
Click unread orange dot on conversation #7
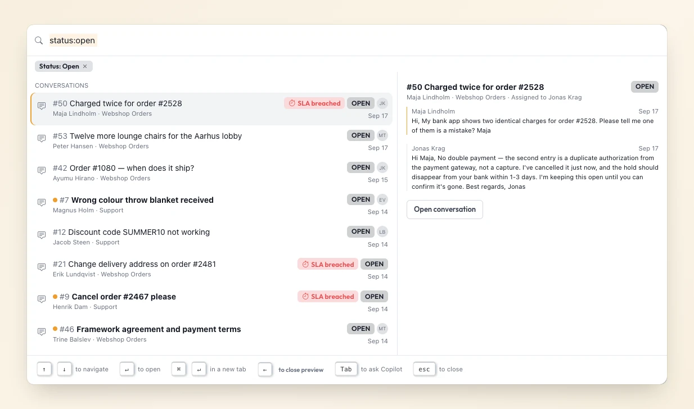click(55, 200)
